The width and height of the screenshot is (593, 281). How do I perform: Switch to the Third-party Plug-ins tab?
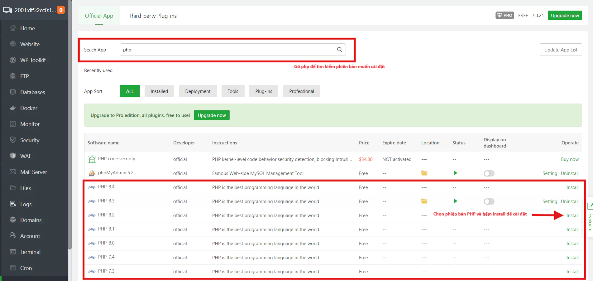pyautogui.click(x=153, y=16)
